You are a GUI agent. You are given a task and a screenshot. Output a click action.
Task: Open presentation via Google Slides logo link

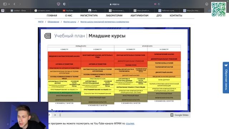(x=179, y=115)
